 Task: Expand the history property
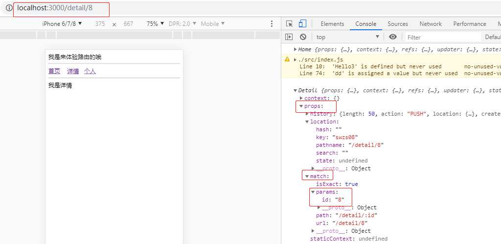coord(307,114)
